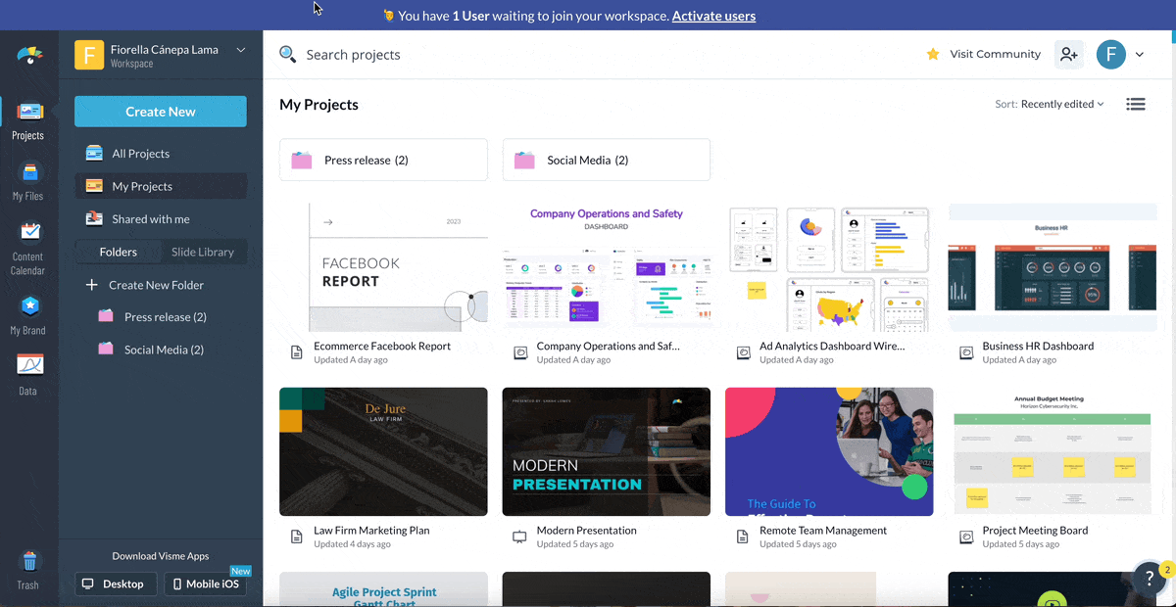
Task: Expand the account menu next to the avatar
Action: click(1140, 55)
